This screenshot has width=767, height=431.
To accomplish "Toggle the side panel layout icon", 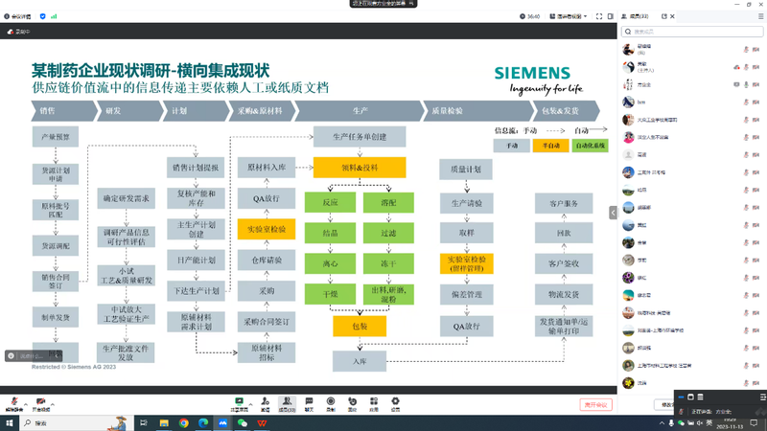I will click(x=611, y=16).
